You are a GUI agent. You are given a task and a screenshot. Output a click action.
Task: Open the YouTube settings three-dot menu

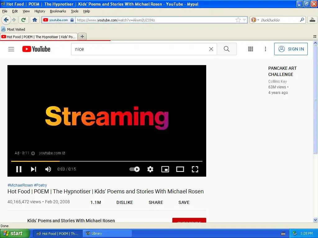[265, 49]
